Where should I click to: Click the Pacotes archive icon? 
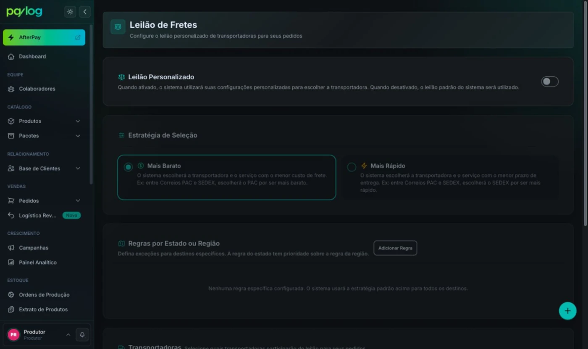click(x=11, y=136)
